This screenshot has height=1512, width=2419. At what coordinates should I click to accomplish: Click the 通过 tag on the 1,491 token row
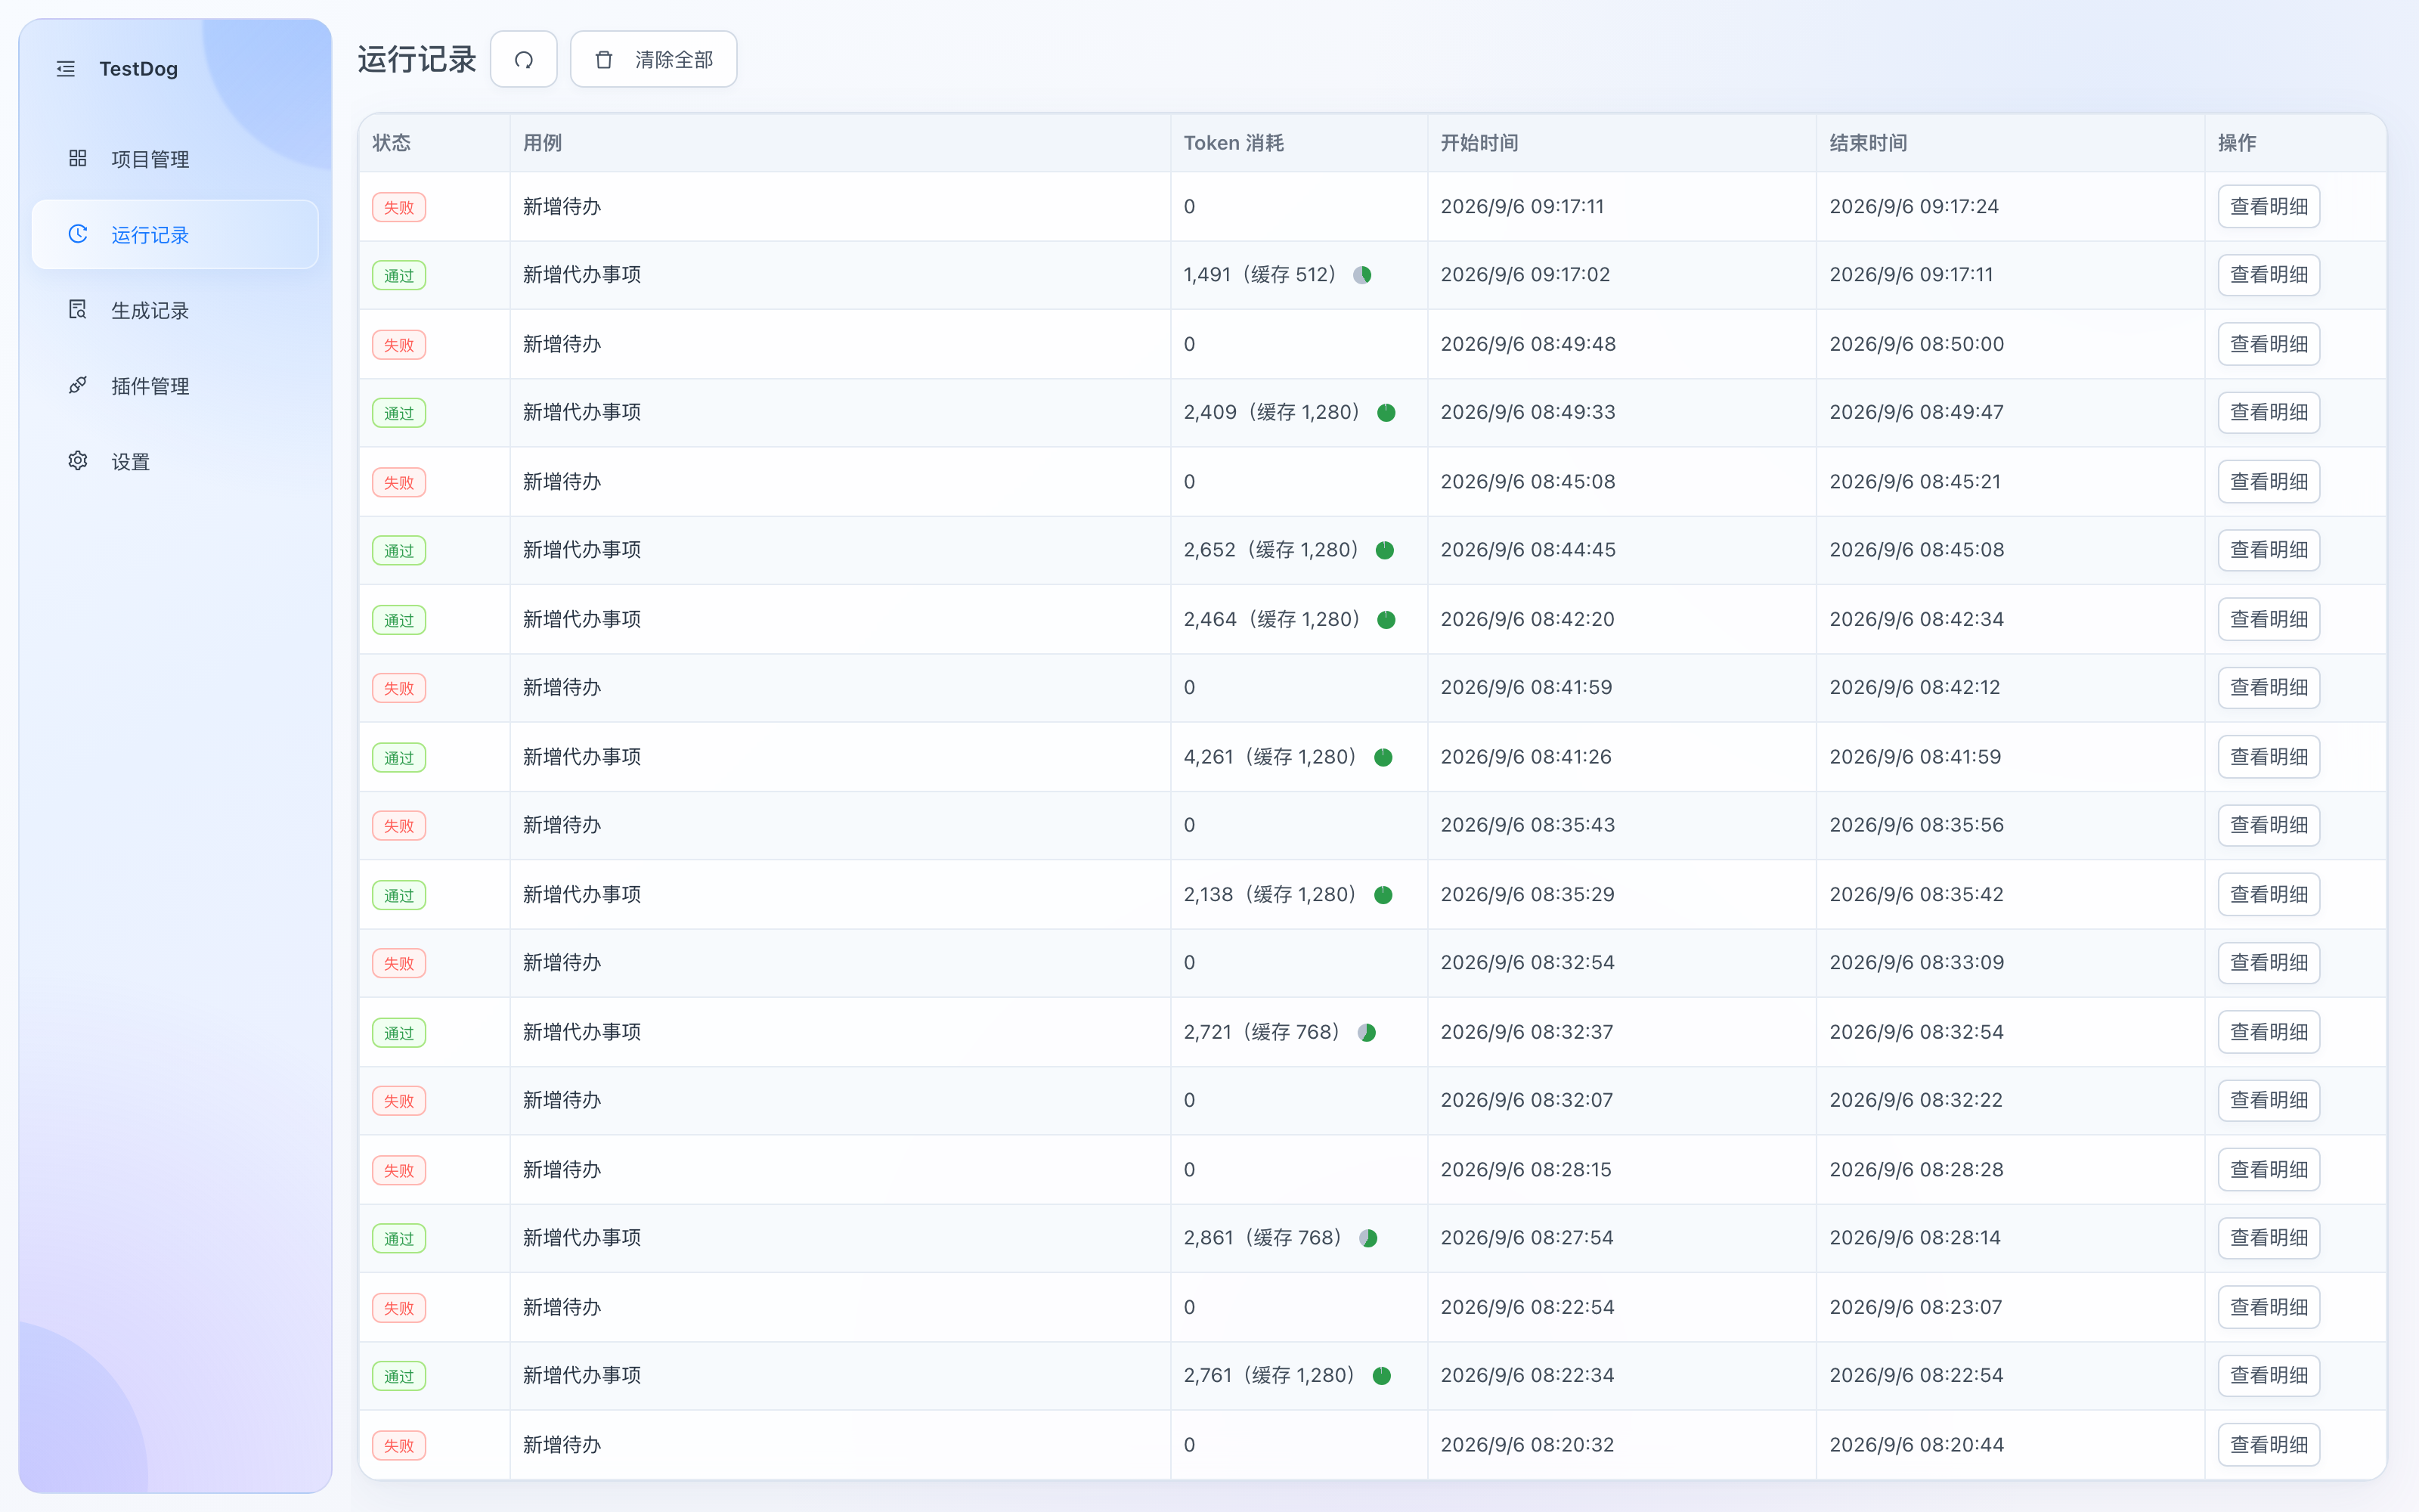pos(399,276)
